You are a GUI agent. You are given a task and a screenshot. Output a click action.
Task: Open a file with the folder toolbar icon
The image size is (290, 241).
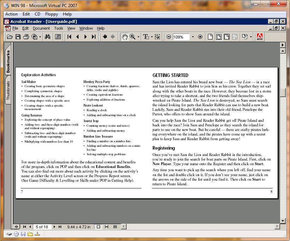[x=10, y=37]
